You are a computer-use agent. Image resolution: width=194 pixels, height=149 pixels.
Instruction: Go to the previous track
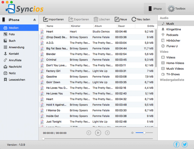click(89, 133)
